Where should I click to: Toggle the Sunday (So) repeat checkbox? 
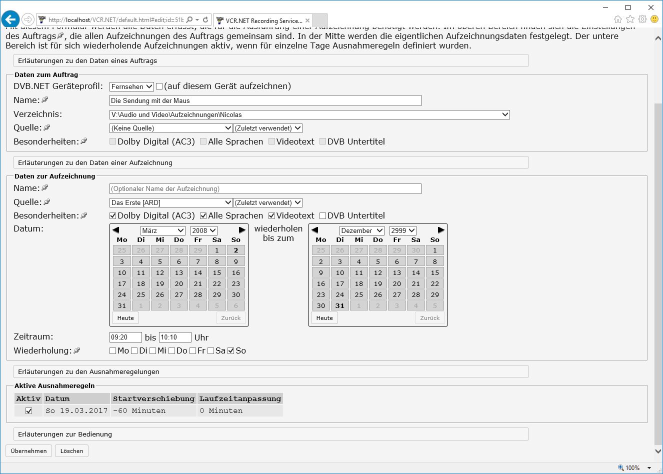point(231,351)
